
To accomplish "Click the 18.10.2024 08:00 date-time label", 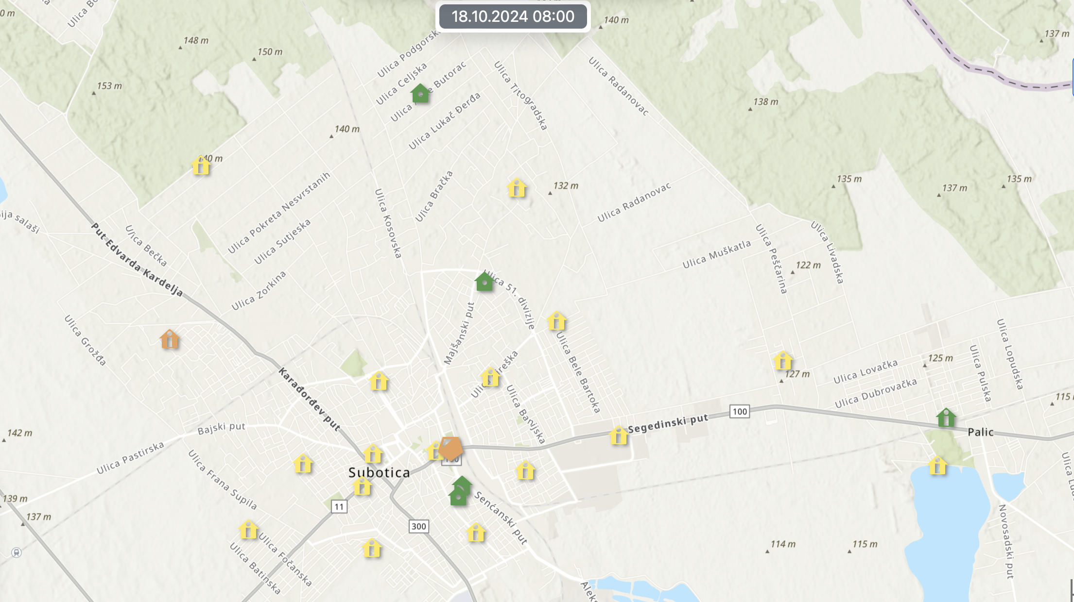I will tap(513, 17).
